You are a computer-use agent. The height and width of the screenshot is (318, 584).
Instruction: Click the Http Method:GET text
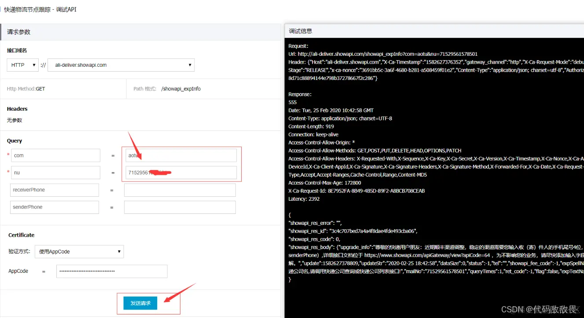coord(26,89)
